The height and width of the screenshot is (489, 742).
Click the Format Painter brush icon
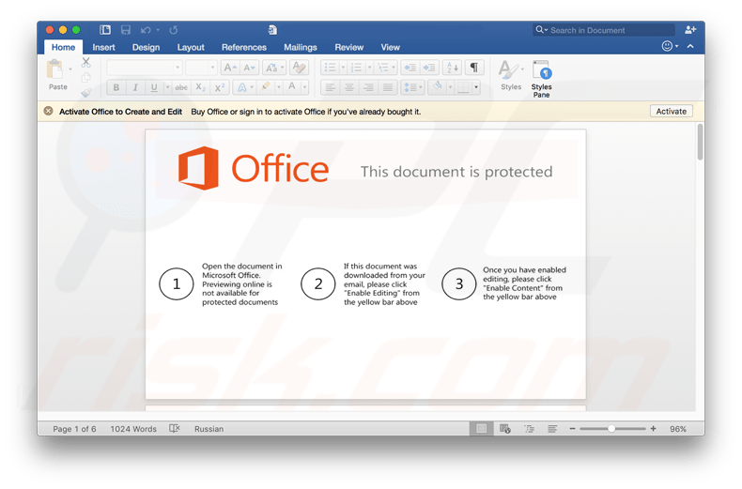85,93
